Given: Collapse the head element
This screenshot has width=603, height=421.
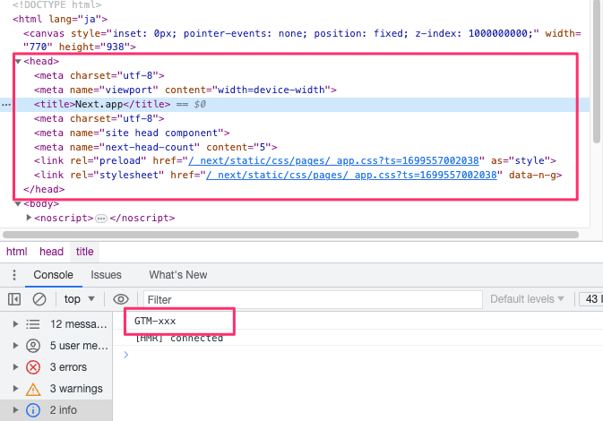Looking at the screenshot, I should point(18,61).
